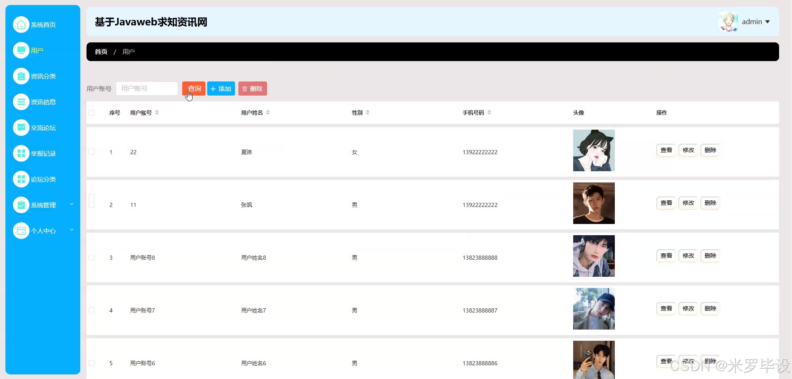
Task: Click the 系统首页 home icon
Action: (x=21, y=25)
